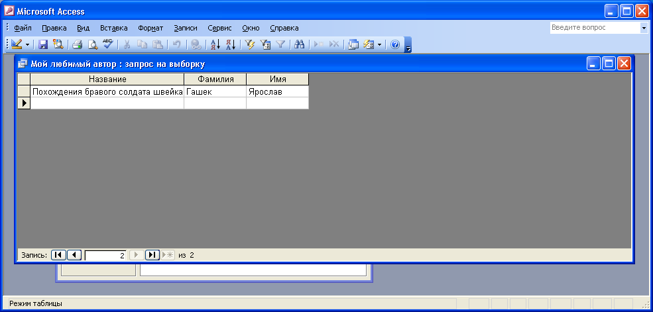The height and width of the screenshot is (312, 653).
Task: Go to the first record button
Action: (58, 255)
